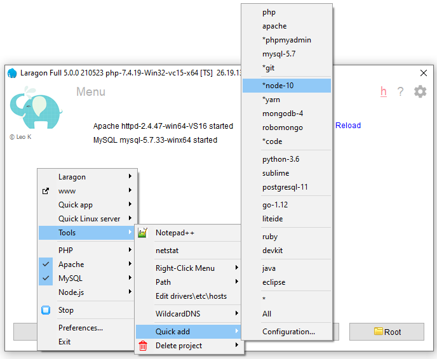The width and height of the screenshot is (437, 359).
Task: Select the Tools menu entry
Action: click(87, 233)
